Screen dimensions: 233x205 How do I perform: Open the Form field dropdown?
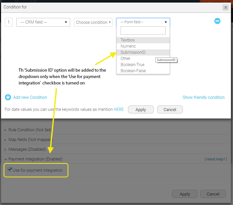pyautogui.click(x=143, y=22)
